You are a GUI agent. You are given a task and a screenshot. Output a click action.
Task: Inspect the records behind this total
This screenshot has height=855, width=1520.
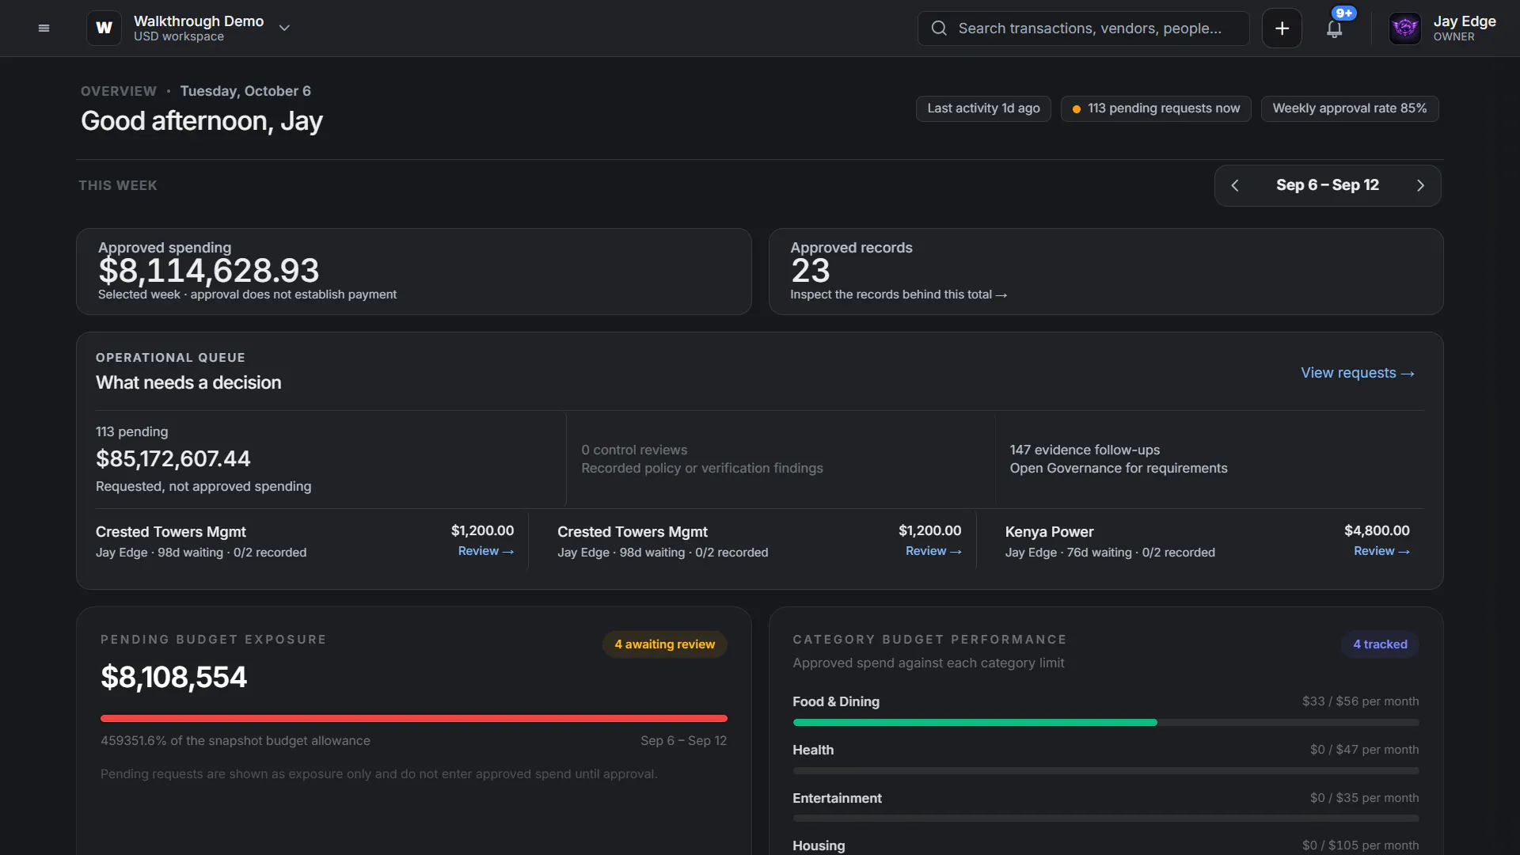(x=899, y=294)
